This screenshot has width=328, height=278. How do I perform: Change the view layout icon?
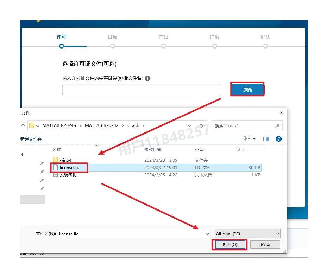pos(247,139)
